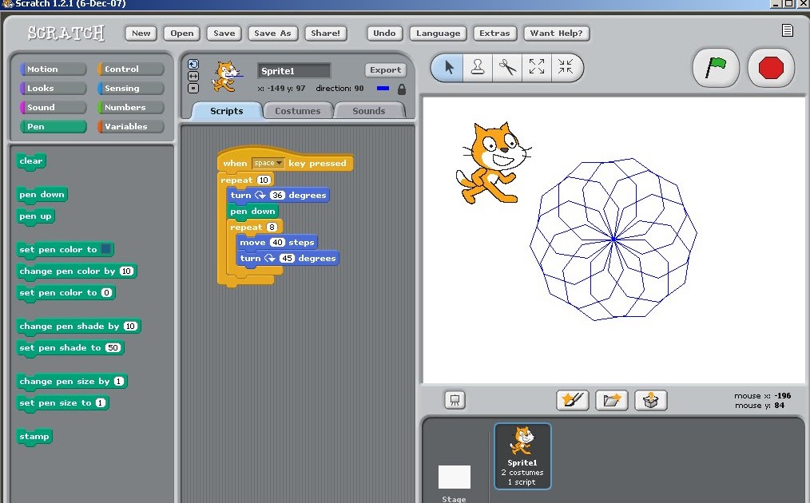The image size is (810, 503).
Task: Switch to the Costumes tab
Action: pyautogui.click(x=297, y=110)
